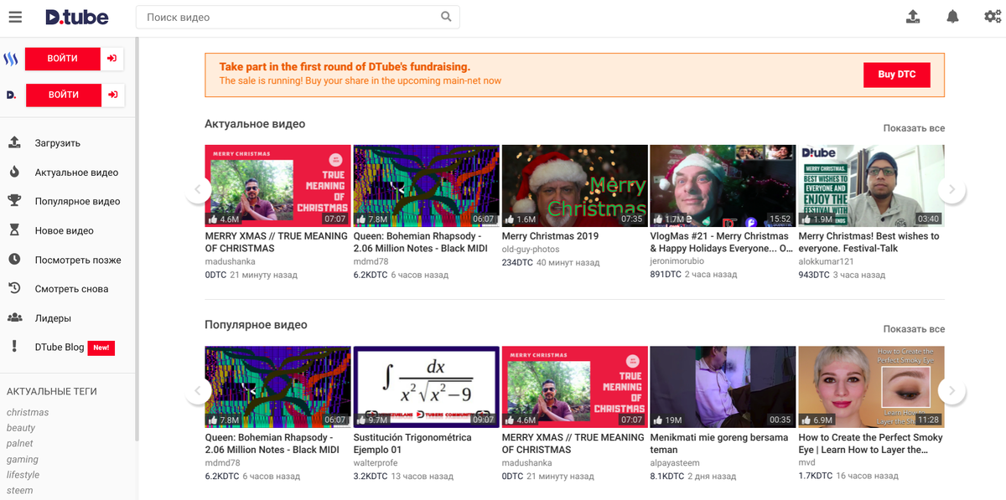
Task: Click the sign-in arrow icon beside DTube ВОЙТИ
Action: (112, 95)
